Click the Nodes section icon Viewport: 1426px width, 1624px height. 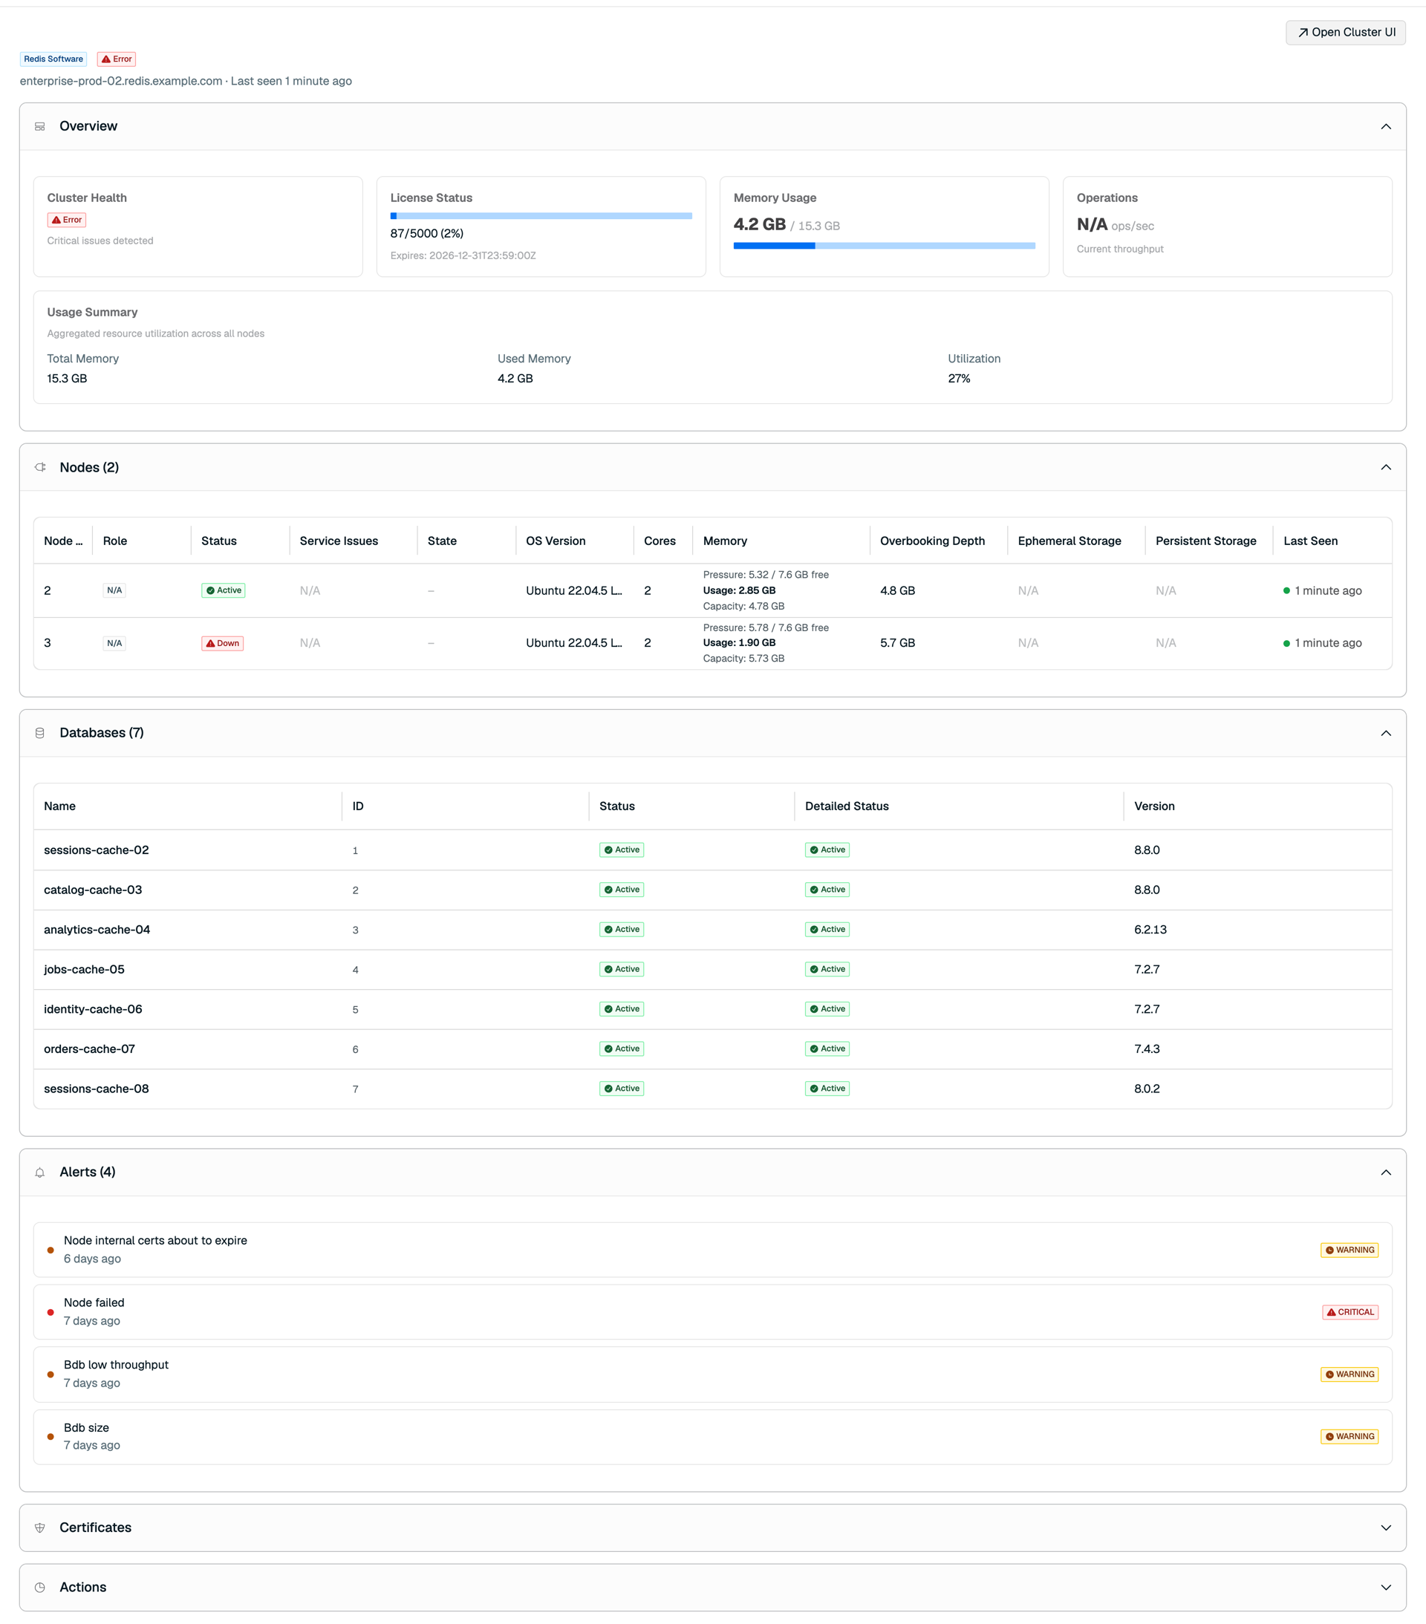click(x=40, y=467)
